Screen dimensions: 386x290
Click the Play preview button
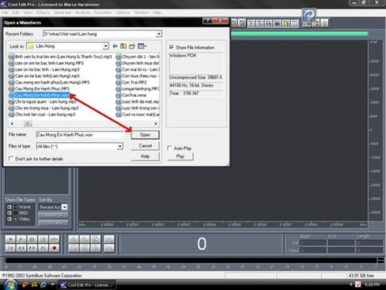(x=180, y=156)
